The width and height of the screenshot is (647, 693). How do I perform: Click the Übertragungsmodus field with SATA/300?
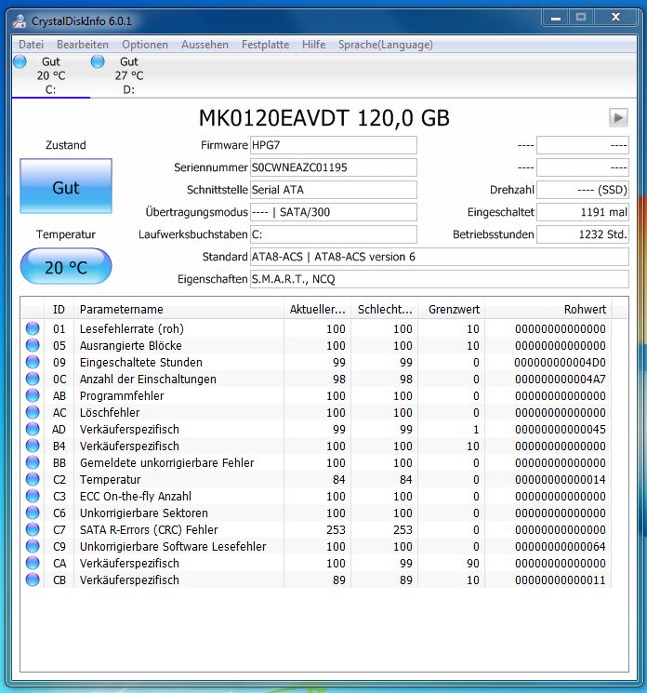coord(334,212)
